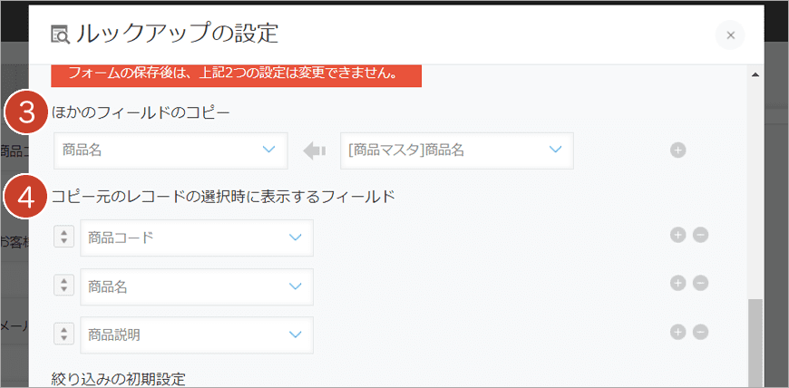Open the [商品マスタ]商品名 source dropdown

pos(456,150)
